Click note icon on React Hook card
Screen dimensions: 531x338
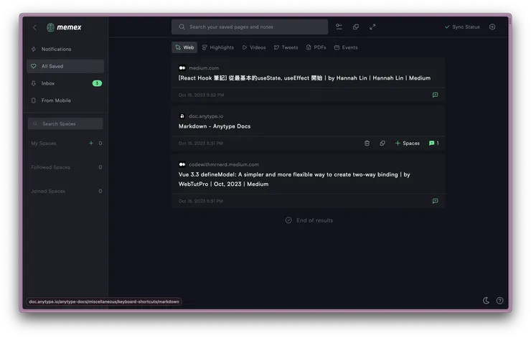click(435, 95)
